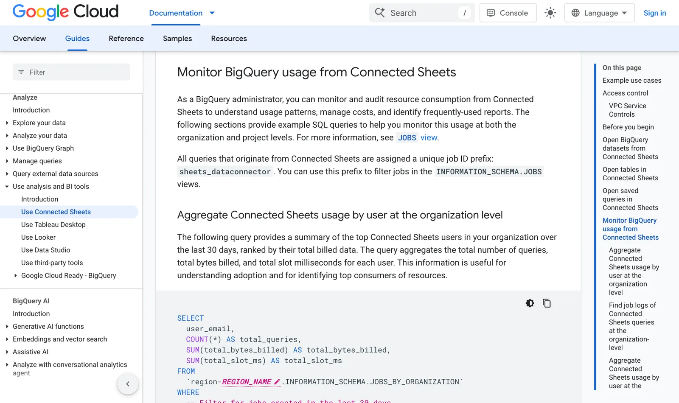Image resolution: width=679 pixels, height=403 pixels.
Task: Expand Use BigQuery Graph section
Action: [7, 148]
